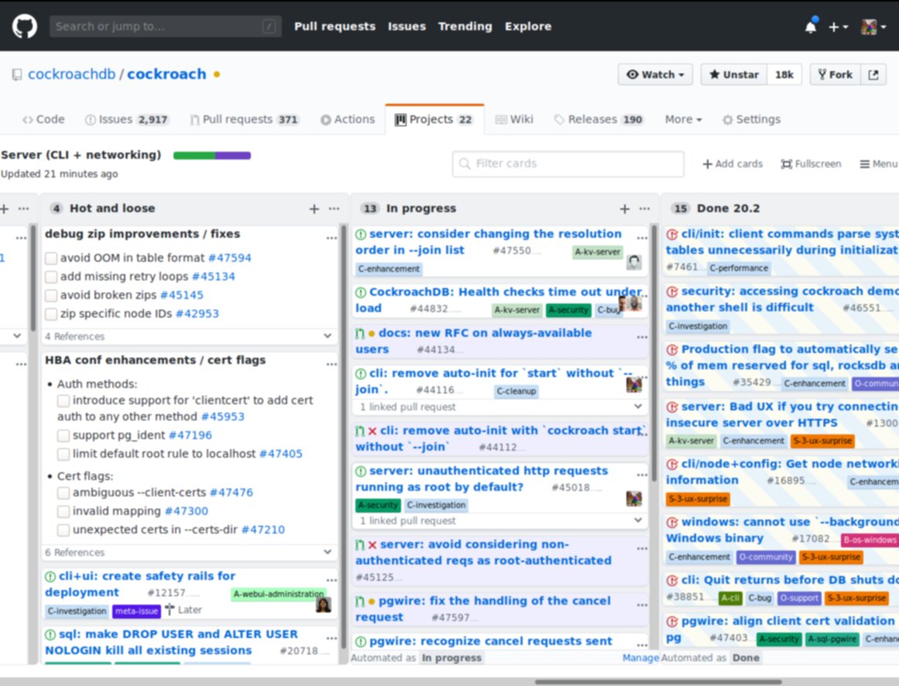Open options for pgwire fix cancel request card
This screenshot has width=899, height=686.
coord(642,605)
